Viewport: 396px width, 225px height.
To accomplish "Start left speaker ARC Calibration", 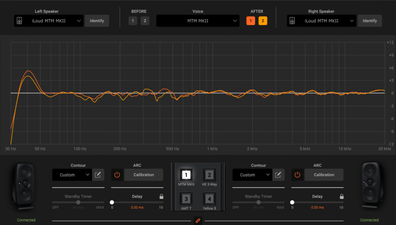I will (144, 175).
